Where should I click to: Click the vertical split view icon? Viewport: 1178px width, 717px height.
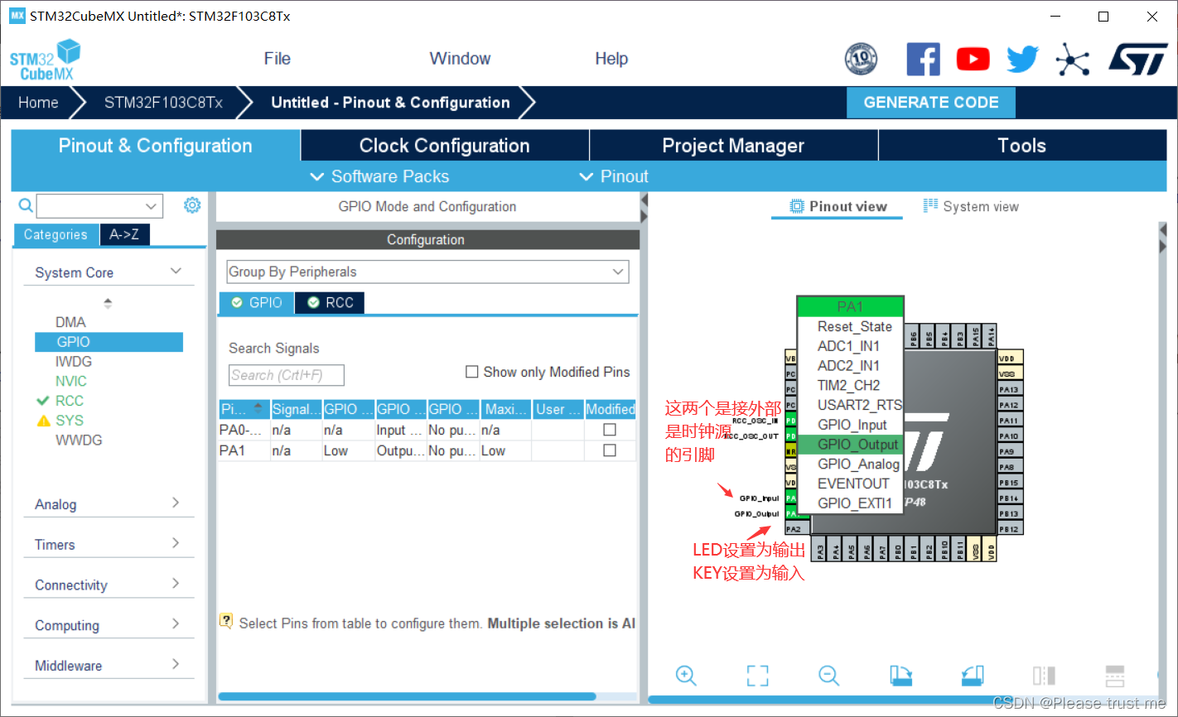(1044, 676)
